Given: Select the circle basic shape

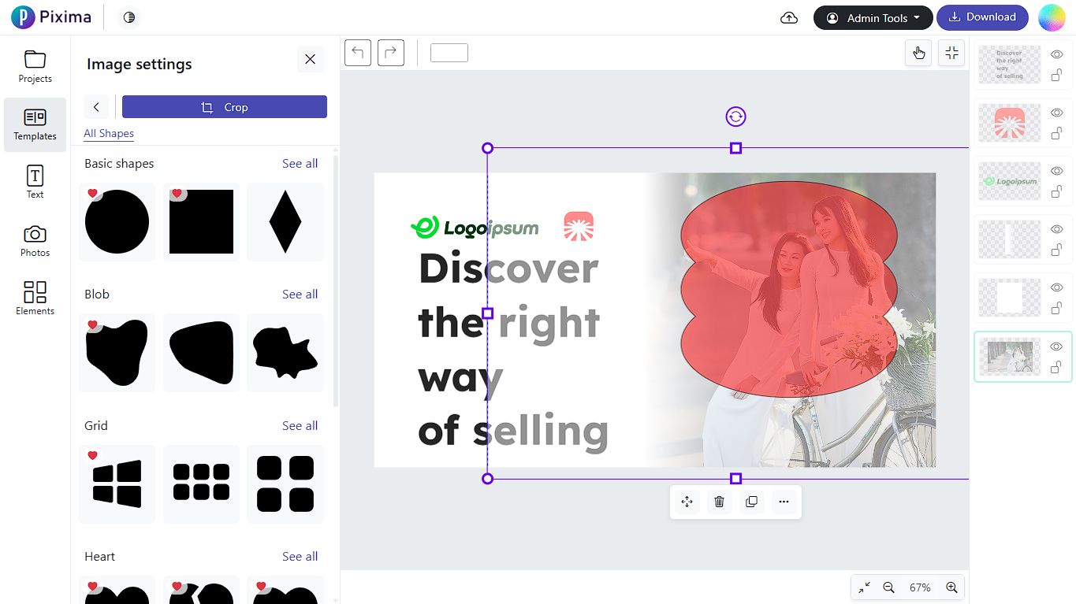Looking at the screenshot, I should pyautogui.click(x=117, y=222).
